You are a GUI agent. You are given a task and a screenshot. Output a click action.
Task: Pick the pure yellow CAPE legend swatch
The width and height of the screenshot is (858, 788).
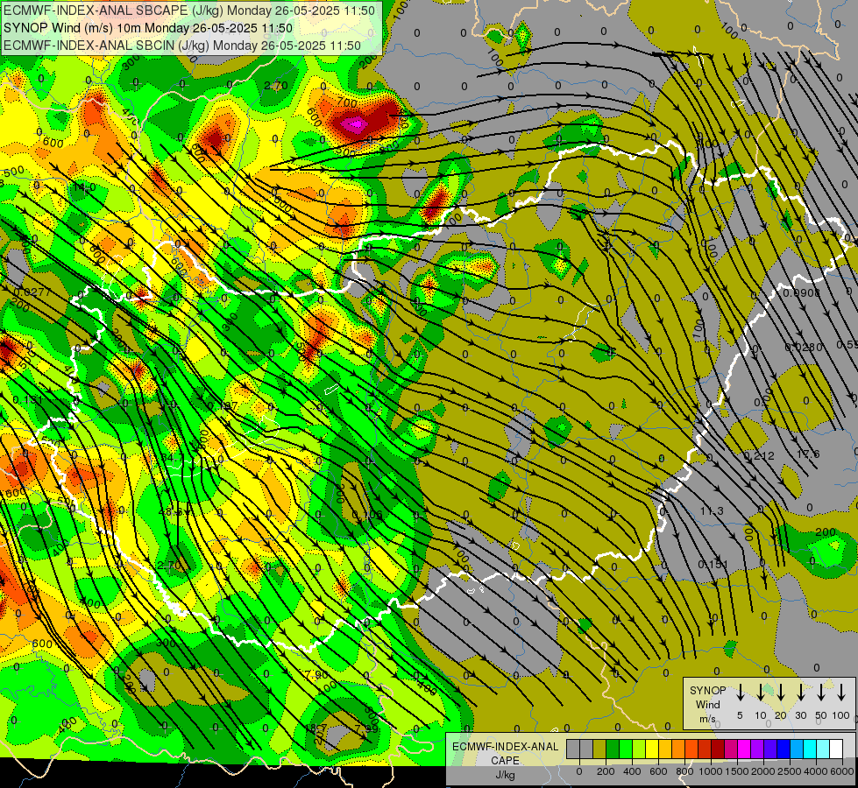[x=652, y=749]
